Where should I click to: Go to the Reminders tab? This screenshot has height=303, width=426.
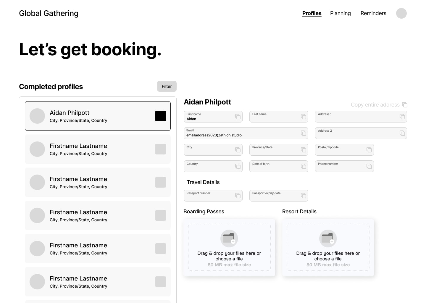tap(373, 13)
